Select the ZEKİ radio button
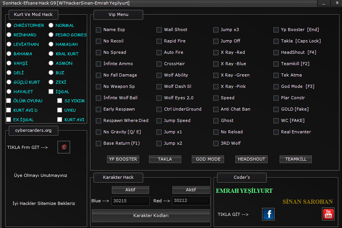Screen dimensions: 342x228 coord(51,82)
